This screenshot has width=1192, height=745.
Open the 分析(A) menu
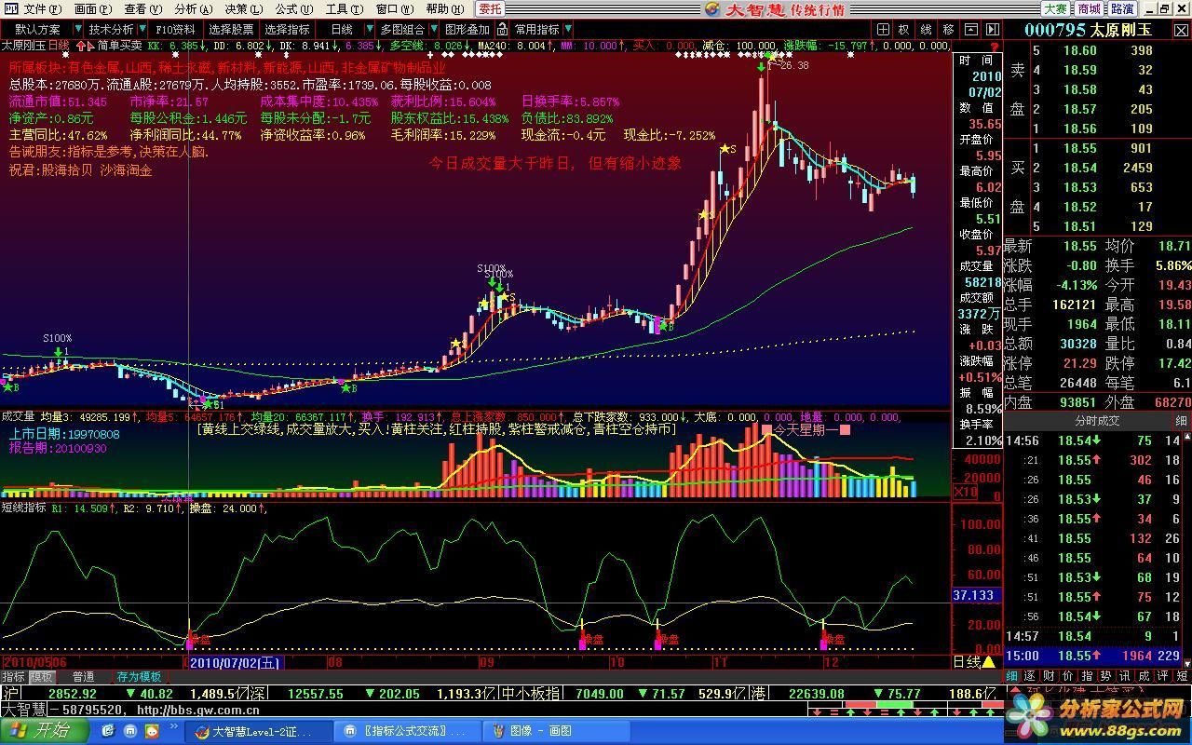[192, 8]
